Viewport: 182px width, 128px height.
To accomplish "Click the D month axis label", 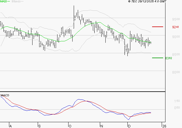I will click(x=129, y=126).
